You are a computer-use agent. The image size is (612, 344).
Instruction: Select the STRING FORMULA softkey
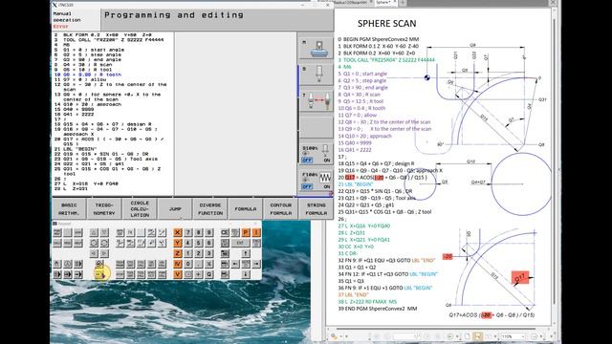click(317, 209)
